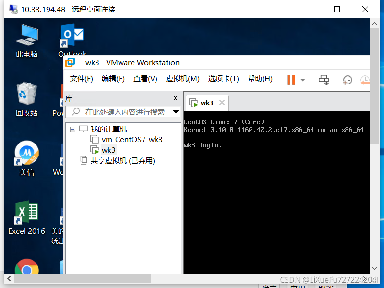The width and height of the screenshot is (384, 288).
Task: Launch Excel 2016 desktop shortcut
Action: click(x=27, y=217)
